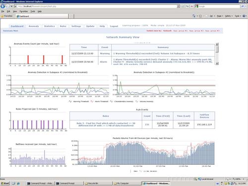Click the Count column header in Rule Events

147,116
